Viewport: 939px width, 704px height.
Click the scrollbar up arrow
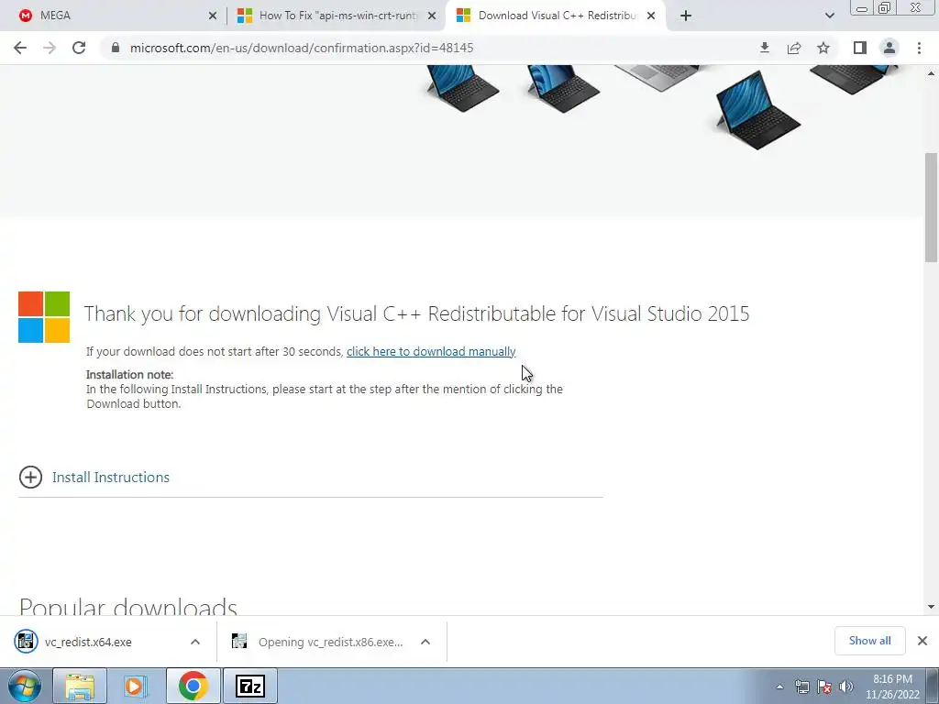pos(931,73)
